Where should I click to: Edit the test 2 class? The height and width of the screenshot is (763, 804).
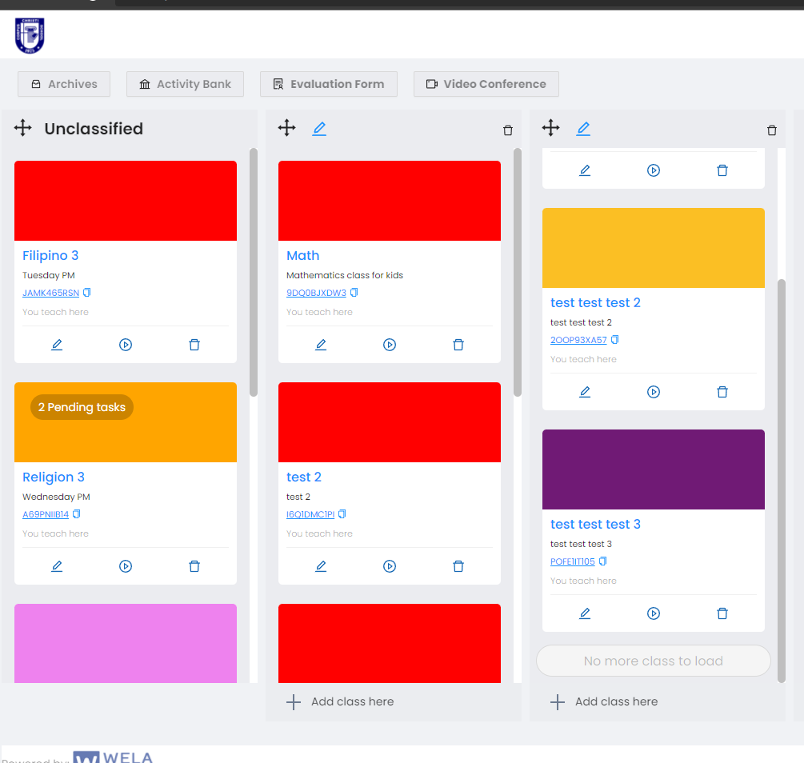(x=321, y=566)
